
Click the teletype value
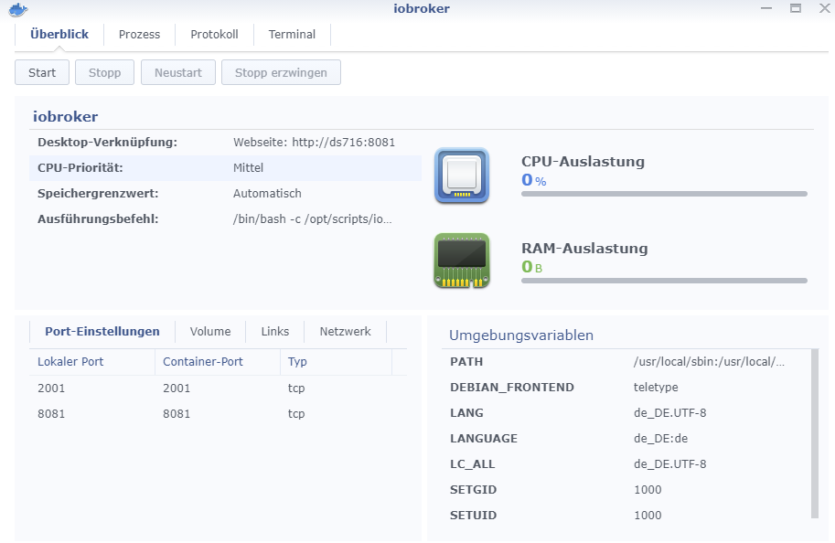656,388
